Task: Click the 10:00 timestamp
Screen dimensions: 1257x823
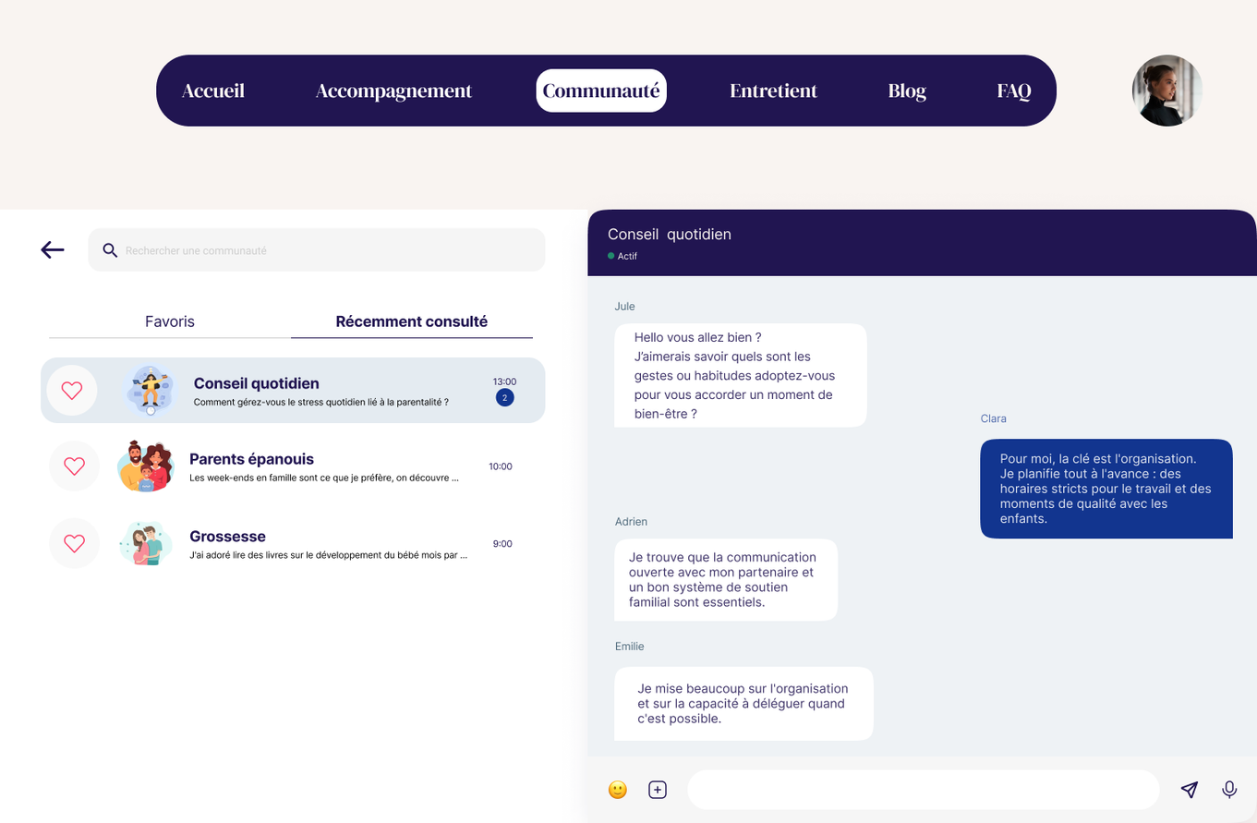Action: coord(501,466)
